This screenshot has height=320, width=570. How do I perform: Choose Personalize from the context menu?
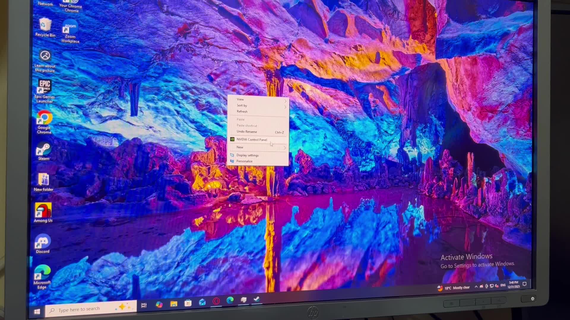click(258, 161)
